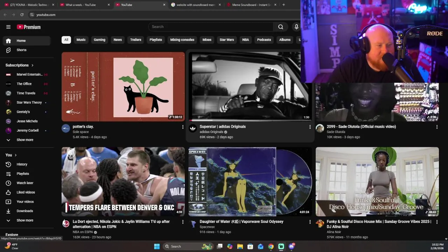
Task: Open options menu for 2099 Sade Olutola video
Action: pyautogui.click(x=437, y=127)
